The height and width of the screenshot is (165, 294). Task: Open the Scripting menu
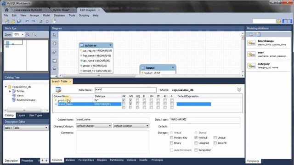pos(84,15)
